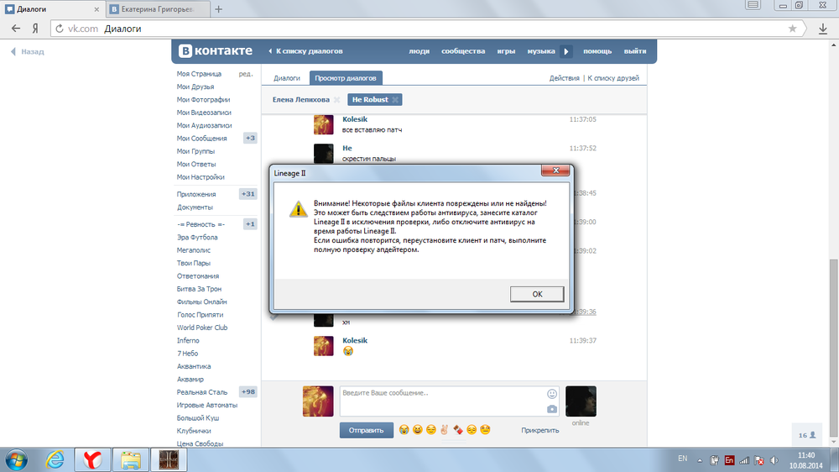Close the Не Robust dialog tab

pyautogui.click(x=396, y=99)
